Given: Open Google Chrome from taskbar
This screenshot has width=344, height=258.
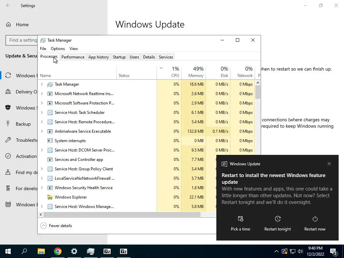Looking at the screenshot, I should (57, 251).
